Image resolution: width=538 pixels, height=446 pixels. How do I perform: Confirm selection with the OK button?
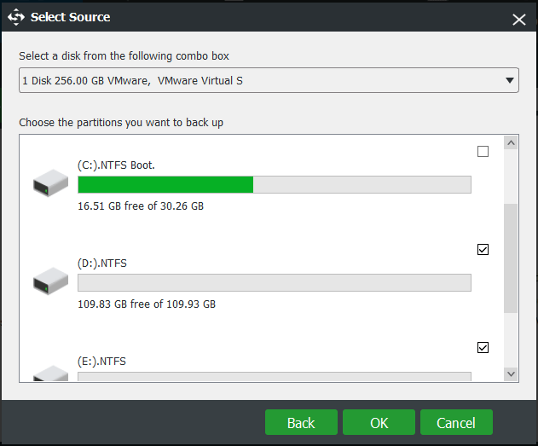coord(379,422)
